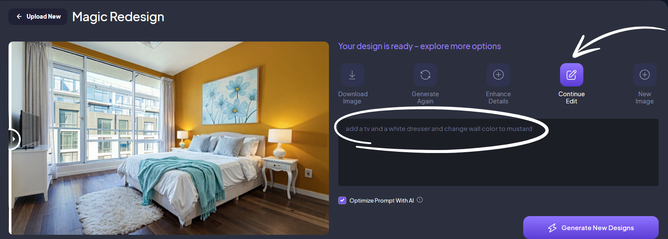This screenshot has height=239, width=668.
Task: Click the lightning bolt on Generate New Designs
Action: (552, 228)
